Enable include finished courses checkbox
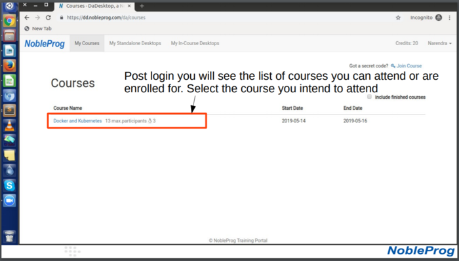The width and height of the screenshot is (459, 261). (369, 97)
